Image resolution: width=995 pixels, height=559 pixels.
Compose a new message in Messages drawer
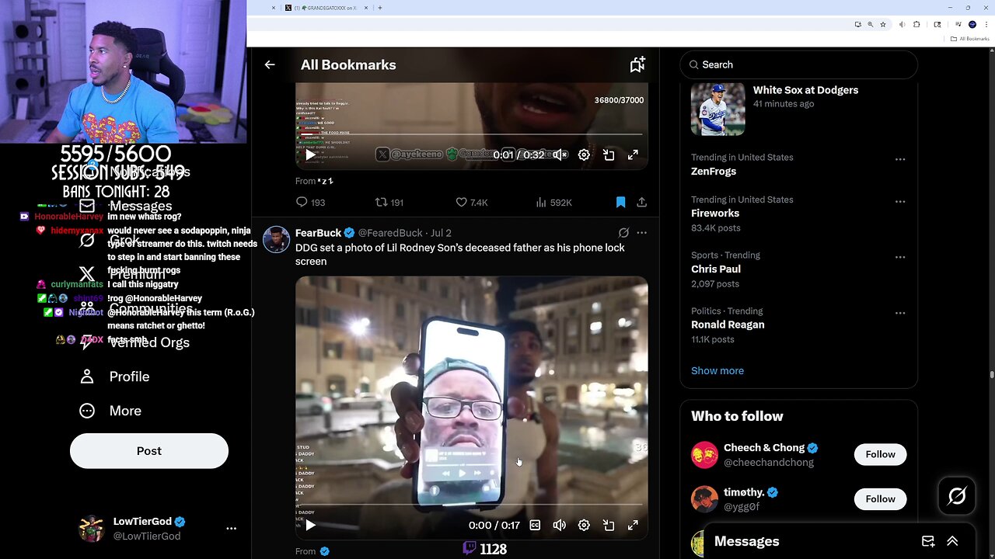928,541
